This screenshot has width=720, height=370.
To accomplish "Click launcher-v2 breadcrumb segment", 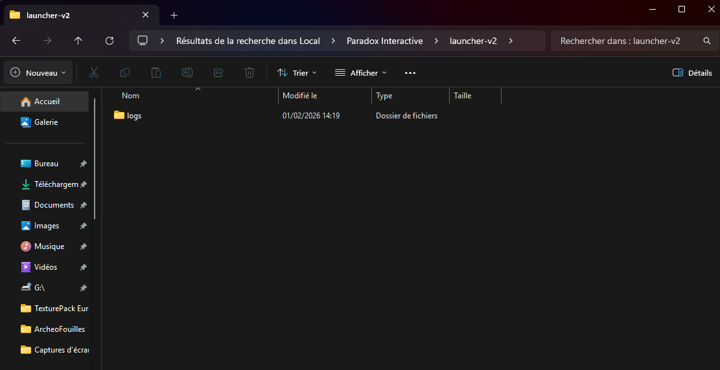I will [473, 41].
